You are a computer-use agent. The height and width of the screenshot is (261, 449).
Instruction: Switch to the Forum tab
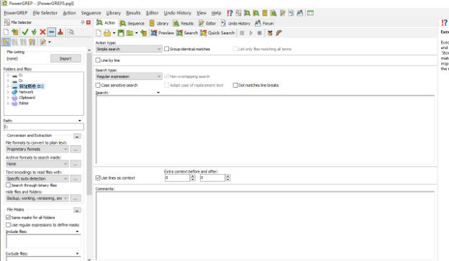point(264,23)
